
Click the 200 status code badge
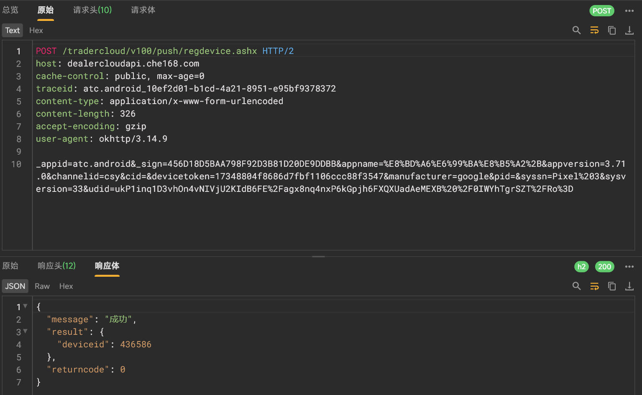click(604, 267)
